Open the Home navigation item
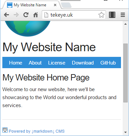Viewport: 129px width, 136px height. coord(16,63)
